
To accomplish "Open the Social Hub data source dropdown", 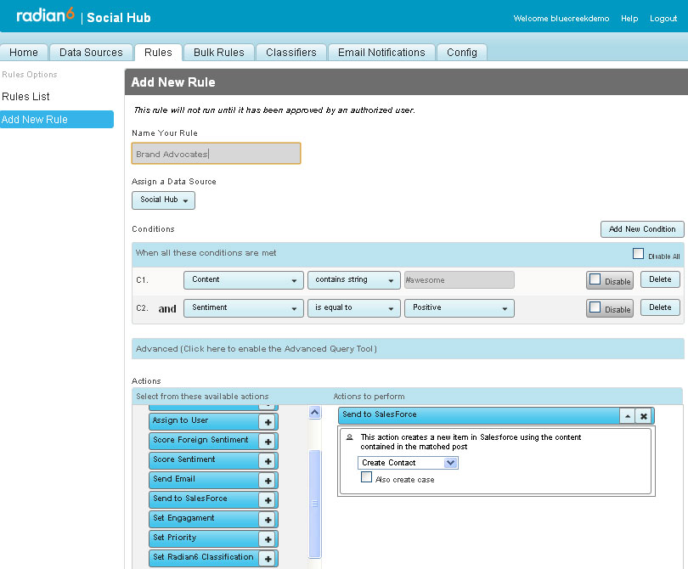I will [163, 200].
